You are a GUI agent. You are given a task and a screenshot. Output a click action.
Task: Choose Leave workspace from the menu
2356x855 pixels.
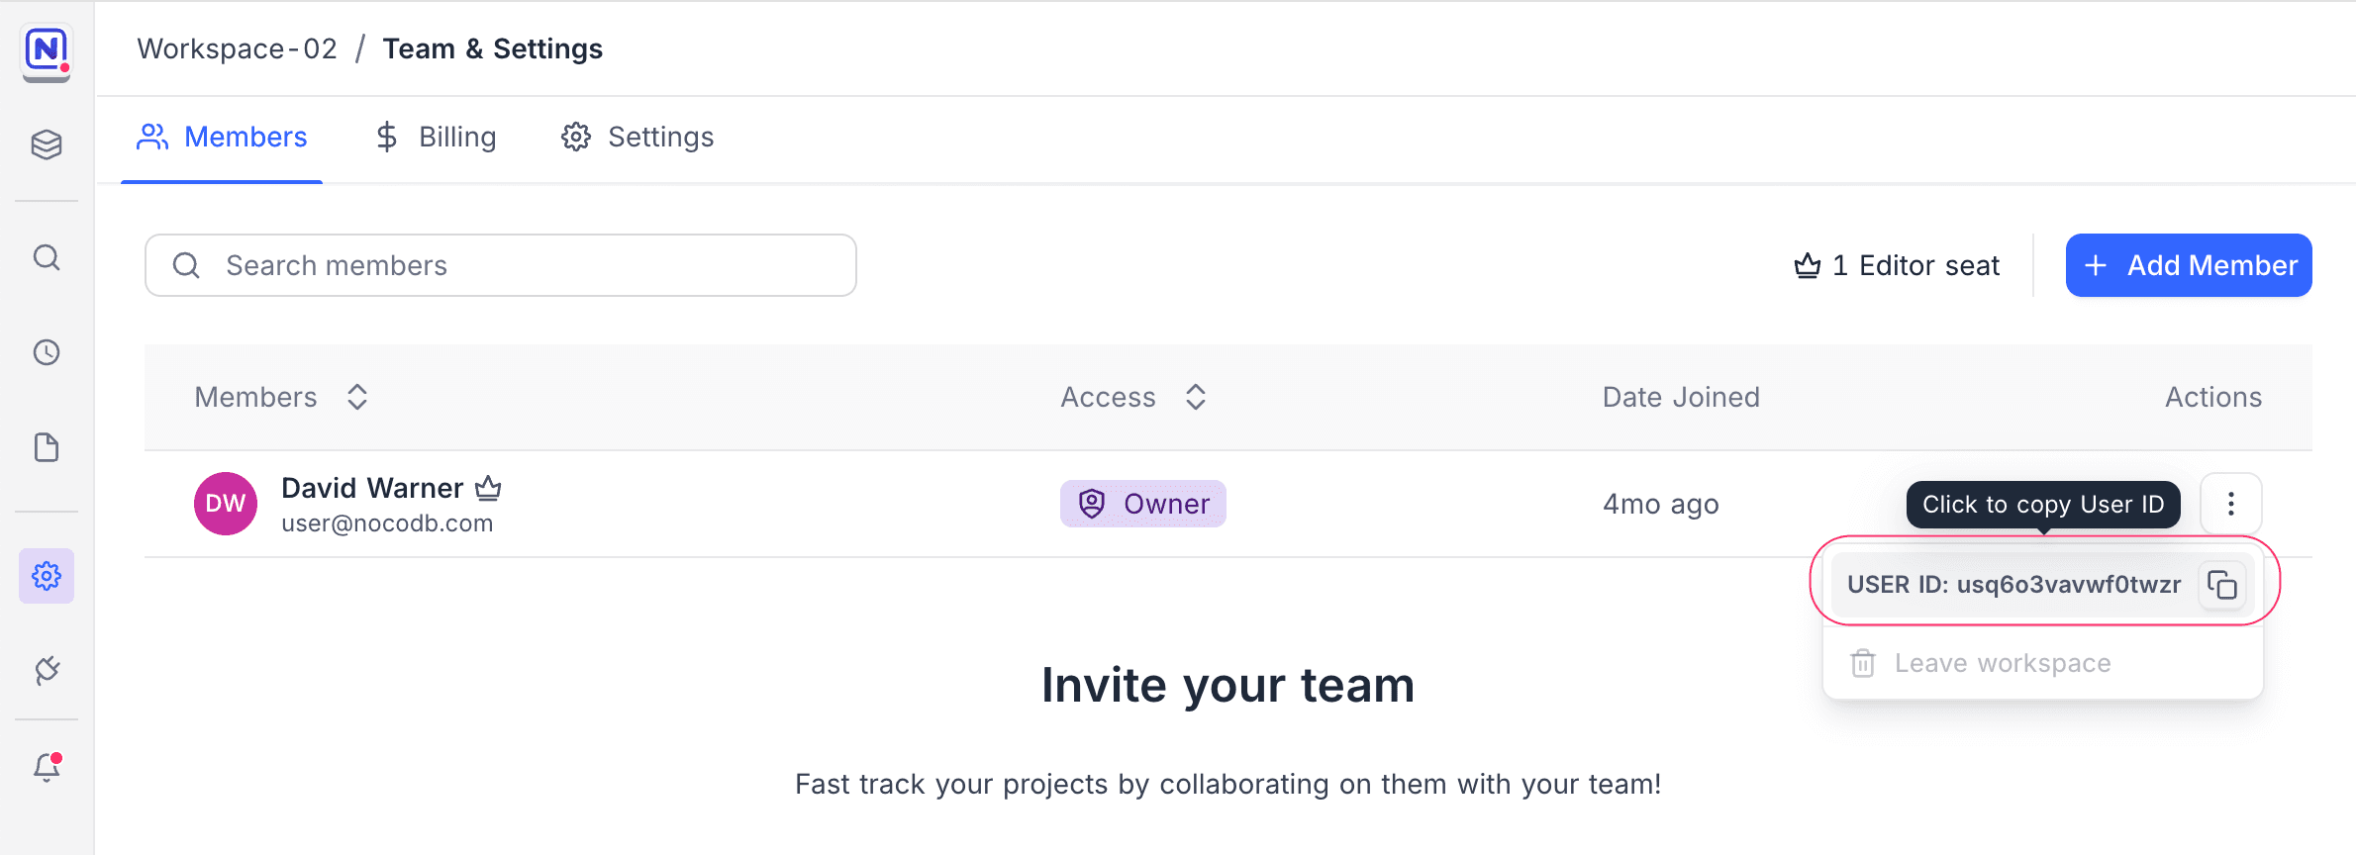[x=2002, y=663]
